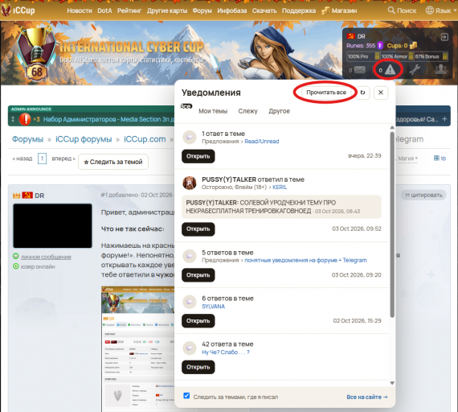Click the PUSSY(Y)TALKER avatar

190,183
